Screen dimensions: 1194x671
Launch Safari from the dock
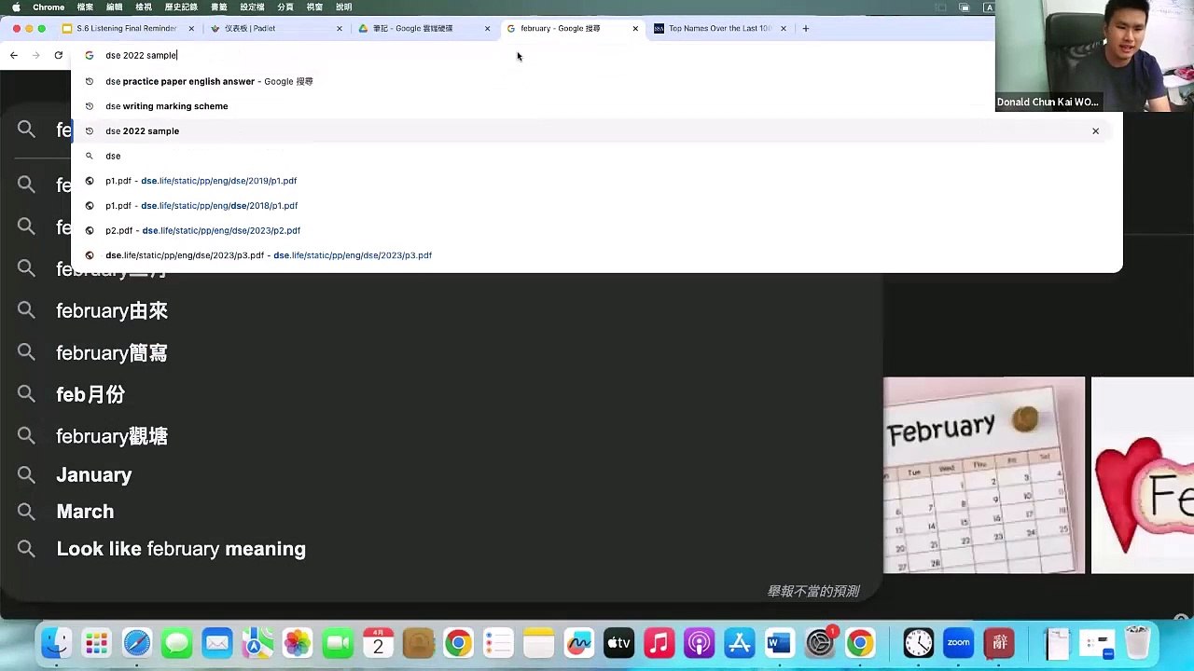click(136, 643)
